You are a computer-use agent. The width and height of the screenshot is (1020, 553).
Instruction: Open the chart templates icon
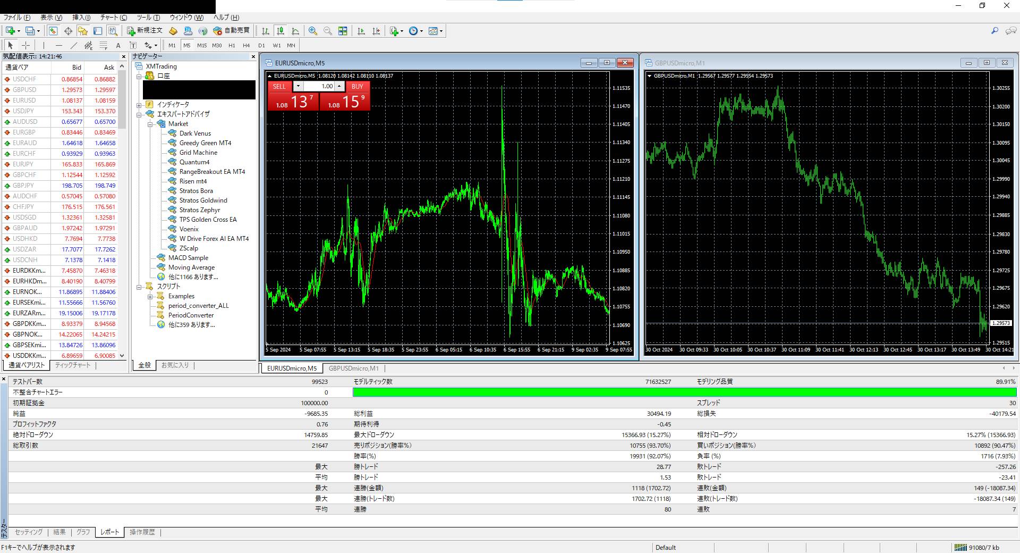click(x=433, y=31)
